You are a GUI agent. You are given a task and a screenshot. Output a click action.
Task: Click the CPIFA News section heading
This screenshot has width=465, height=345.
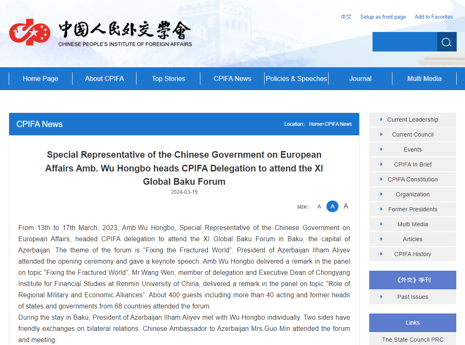pyautogui.click(x=39, y=124)
